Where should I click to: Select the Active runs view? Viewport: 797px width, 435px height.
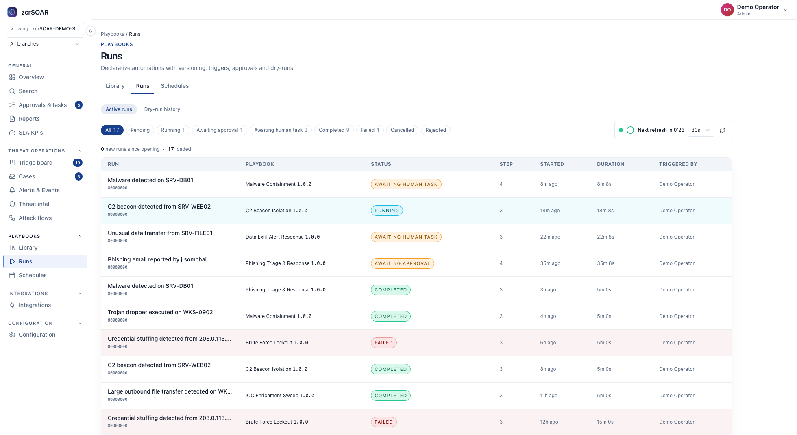(119, 109)
